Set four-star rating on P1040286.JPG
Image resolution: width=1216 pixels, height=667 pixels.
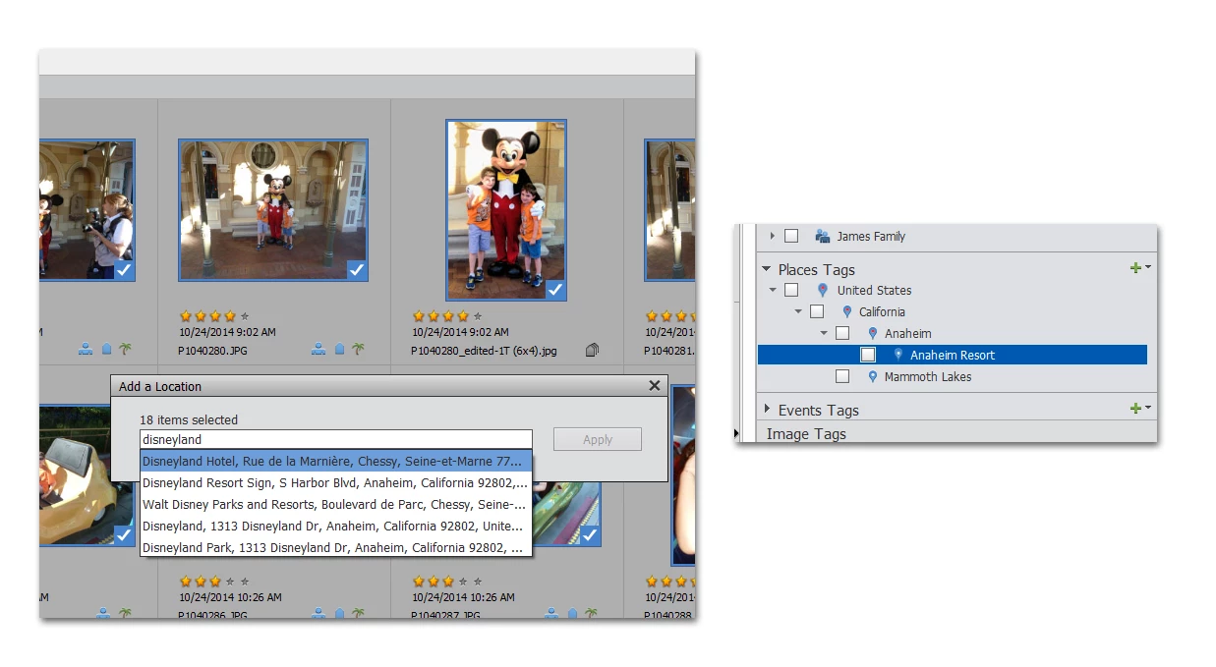(229, 582)
